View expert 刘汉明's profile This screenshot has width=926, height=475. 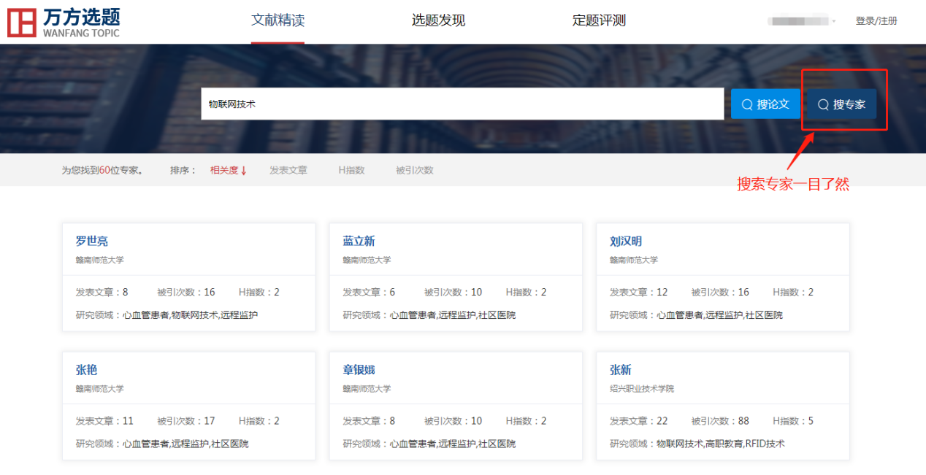point(626,242)
